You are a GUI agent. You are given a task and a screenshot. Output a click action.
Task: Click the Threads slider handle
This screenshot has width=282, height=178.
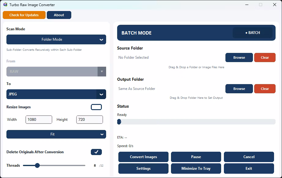(x=37, y=165)
